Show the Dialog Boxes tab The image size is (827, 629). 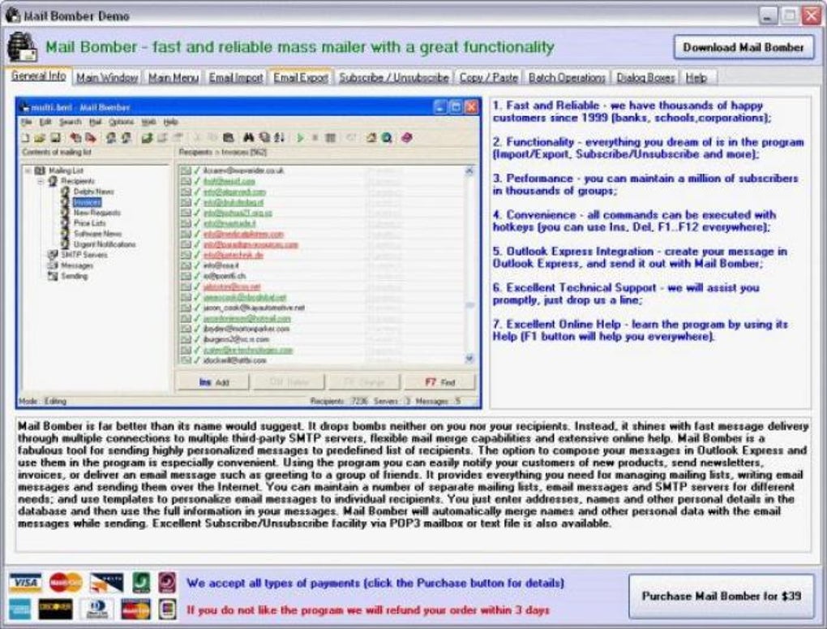point(645,78)
